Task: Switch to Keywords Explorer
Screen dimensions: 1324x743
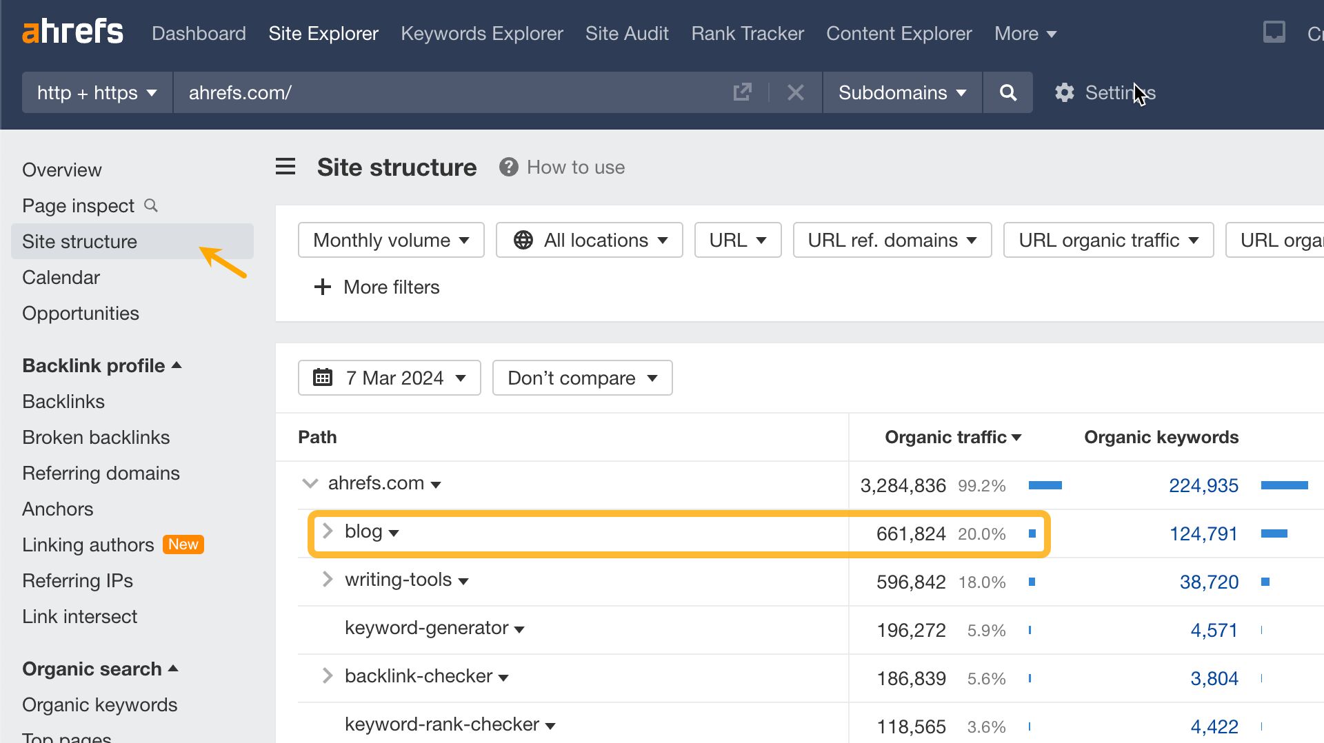Action: click(481, 33)
